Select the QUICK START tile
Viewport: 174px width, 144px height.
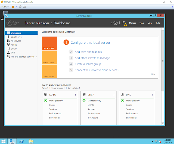[50, 43]
